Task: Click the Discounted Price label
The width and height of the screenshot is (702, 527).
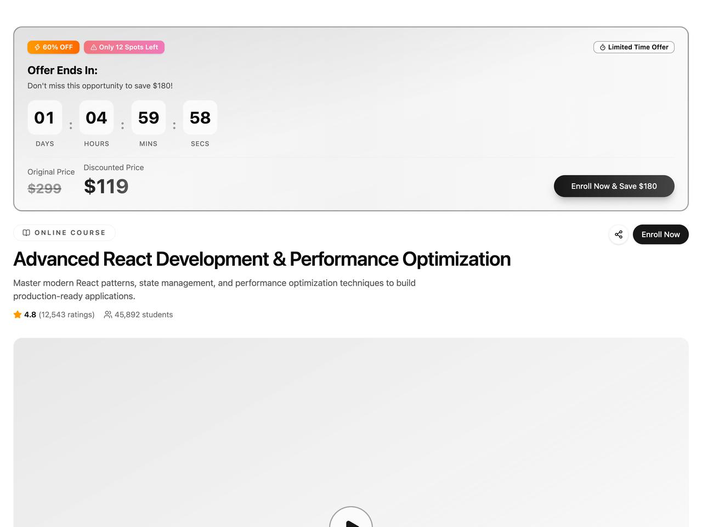Action: click(114, 167)
